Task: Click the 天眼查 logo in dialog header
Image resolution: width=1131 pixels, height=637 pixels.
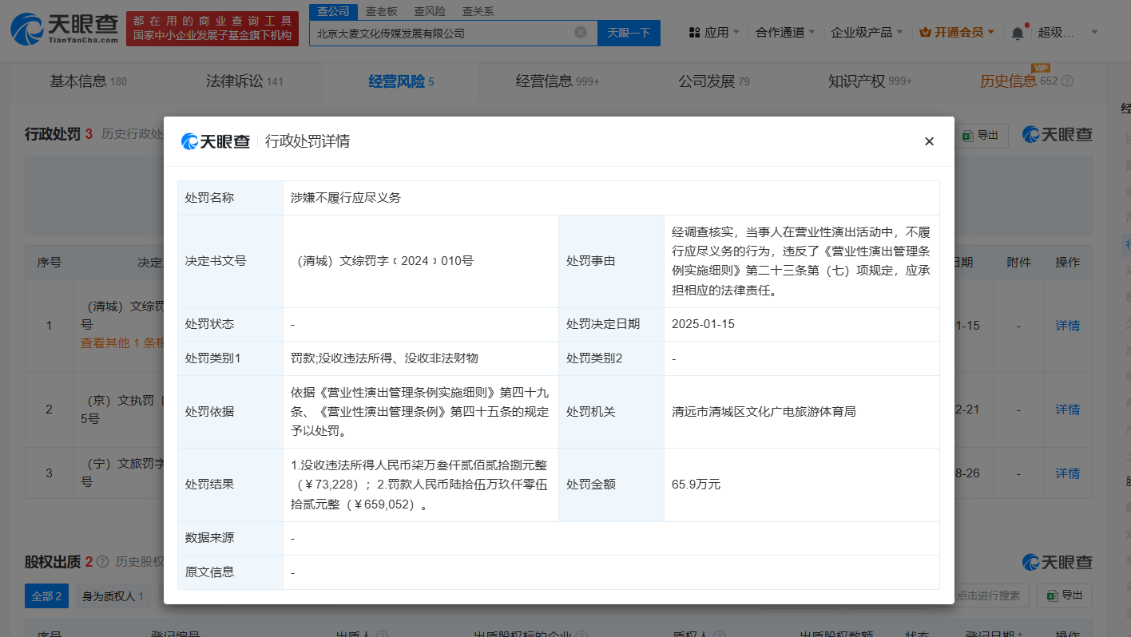Action: (216, 141)
